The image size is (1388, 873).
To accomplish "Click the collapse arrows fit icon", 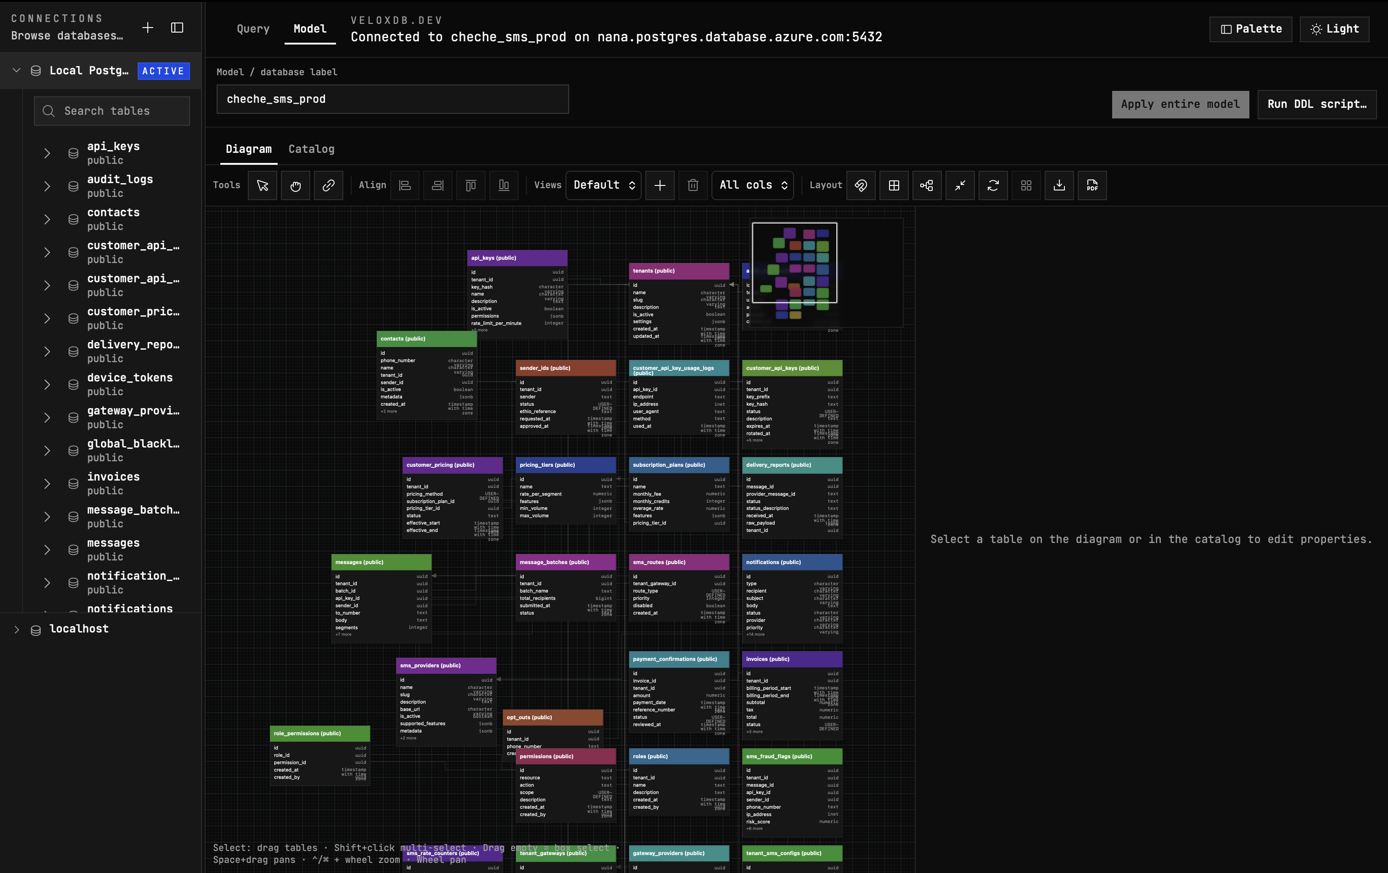I will 960,185.
